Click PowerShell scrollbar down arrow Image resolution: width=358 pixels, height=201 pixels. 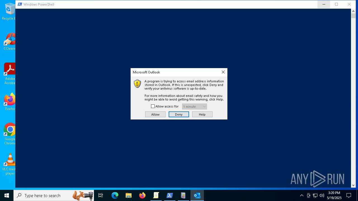(354, 185)
